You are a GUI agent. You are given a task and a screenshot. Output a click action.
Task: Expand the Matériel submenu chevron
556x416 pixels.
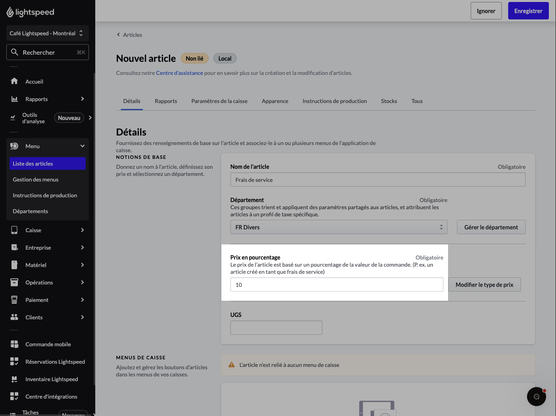[x=83, y=265]
